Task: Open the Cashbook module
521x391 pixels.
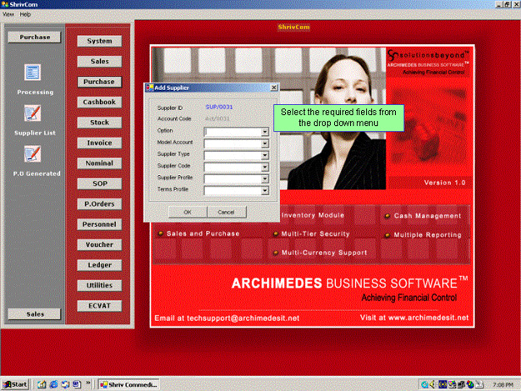Action: [99, 102]
